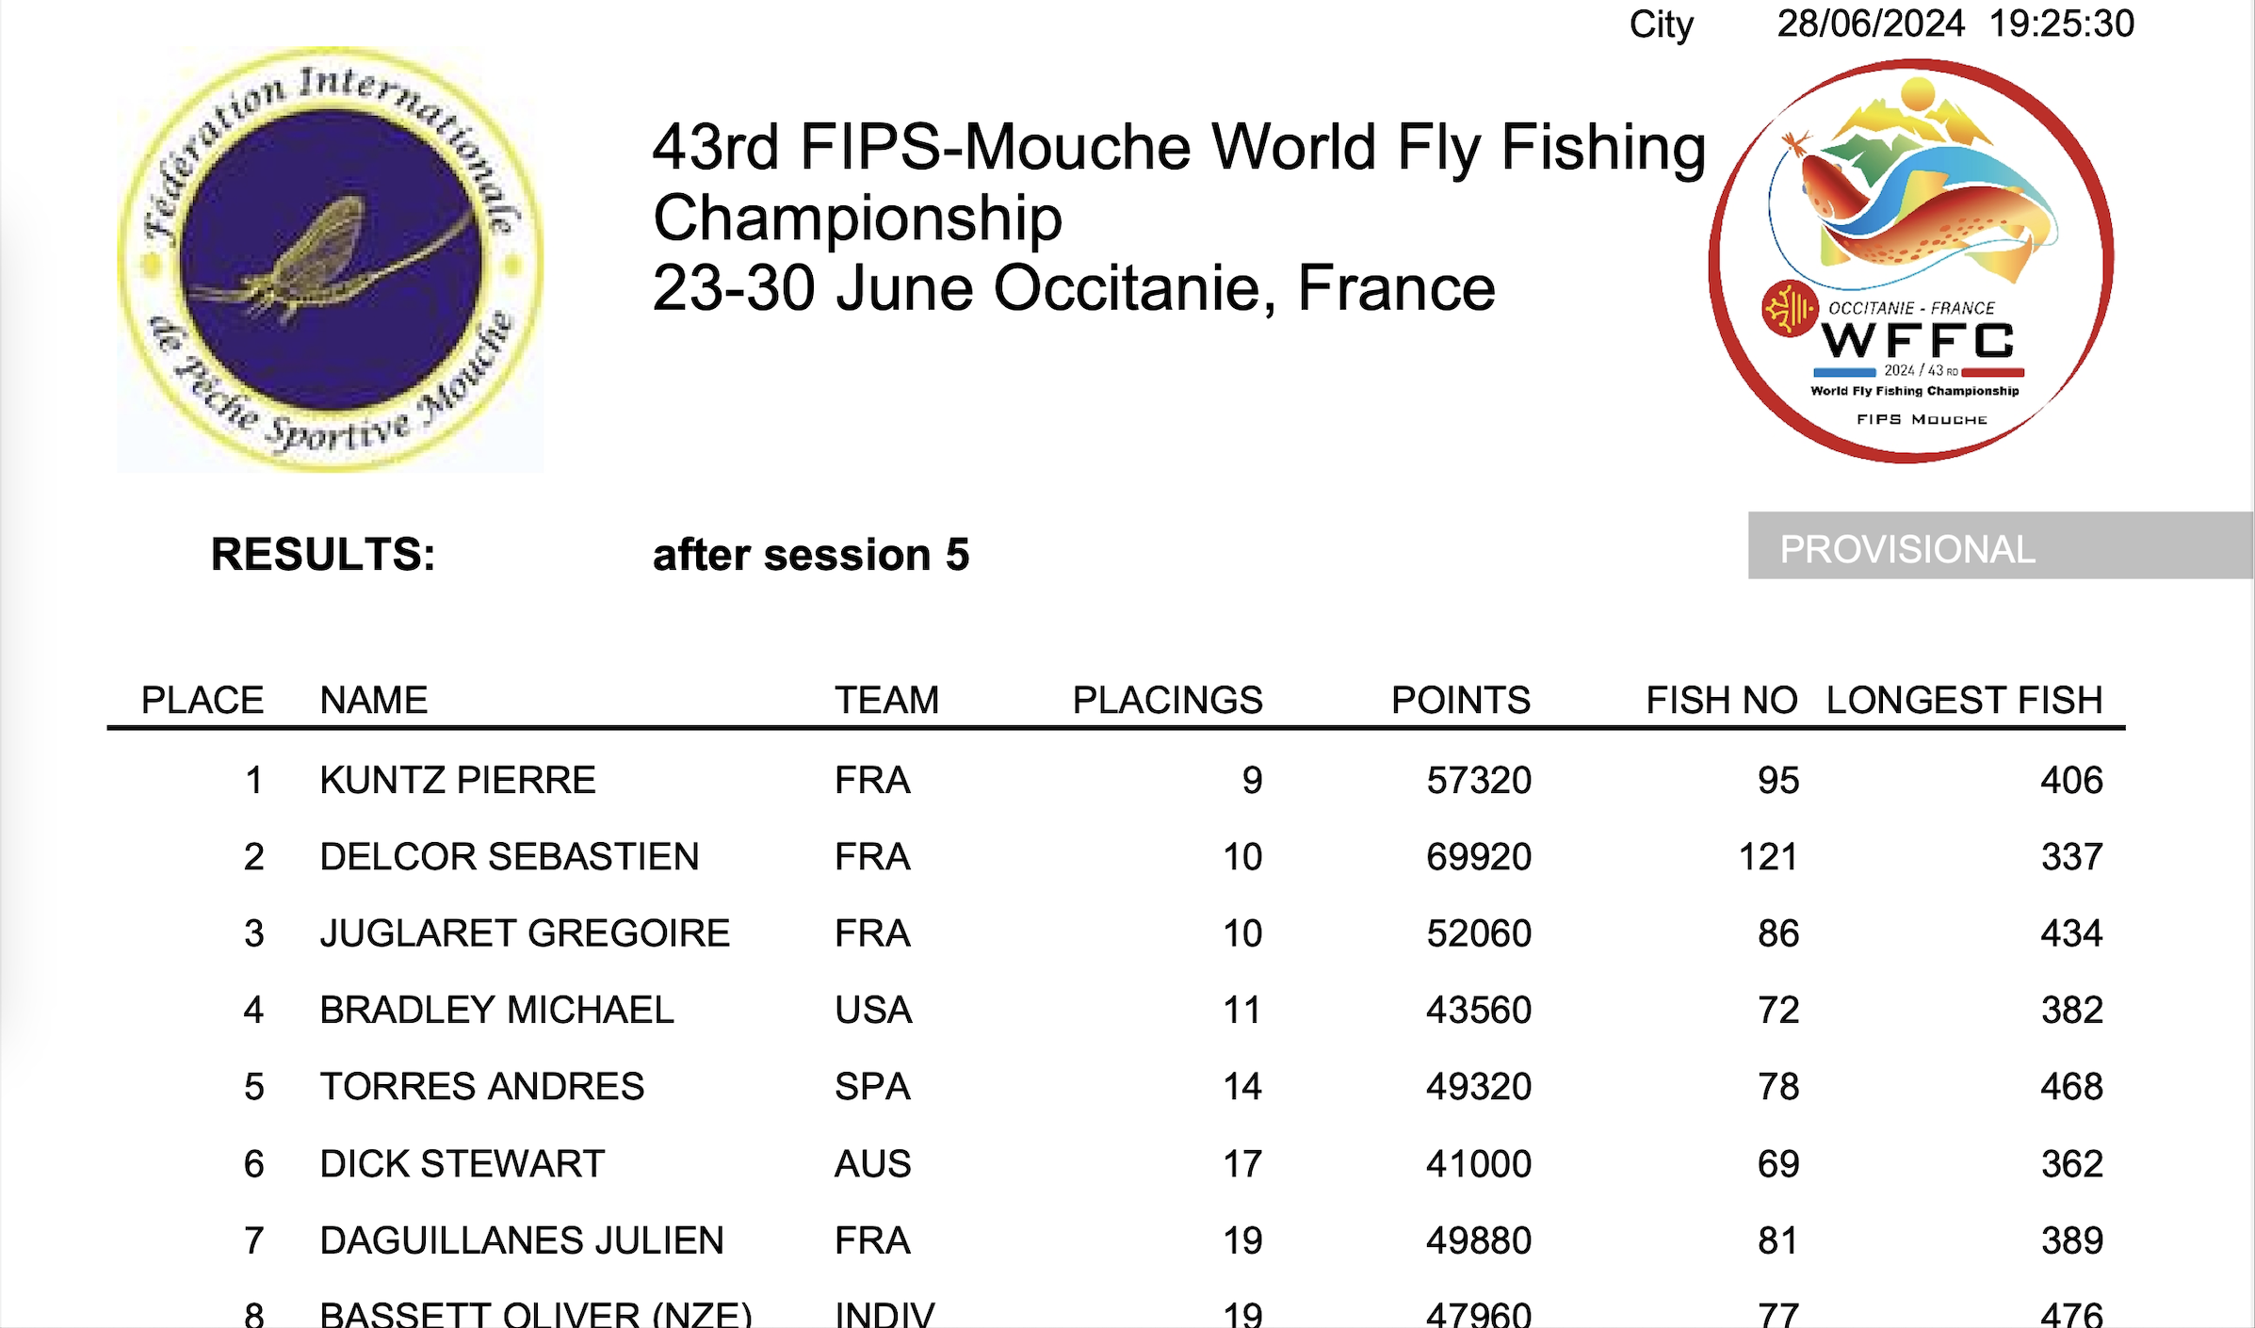This screenshot has width=2255, height=1328.
Task: Select the POINTS column header
Action: [x=1461, y=701]
